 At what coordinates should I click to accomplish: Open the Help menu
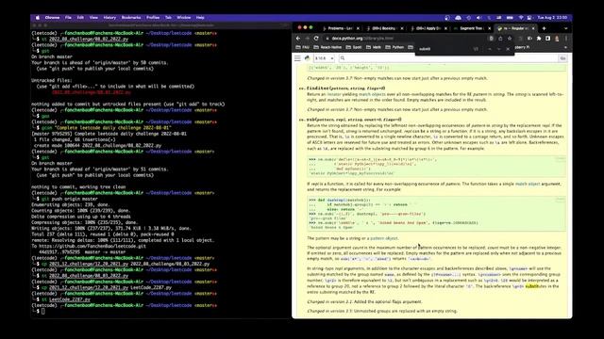click(x=200, y=18)
